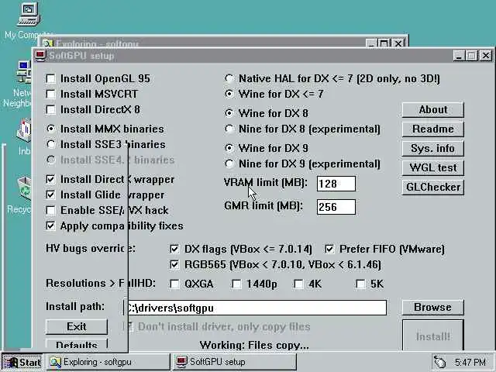This screenshot has width=496, height=372.
Task: Switch to Exploring - softgpu taskbar button
Action: [x=108, y=362]
